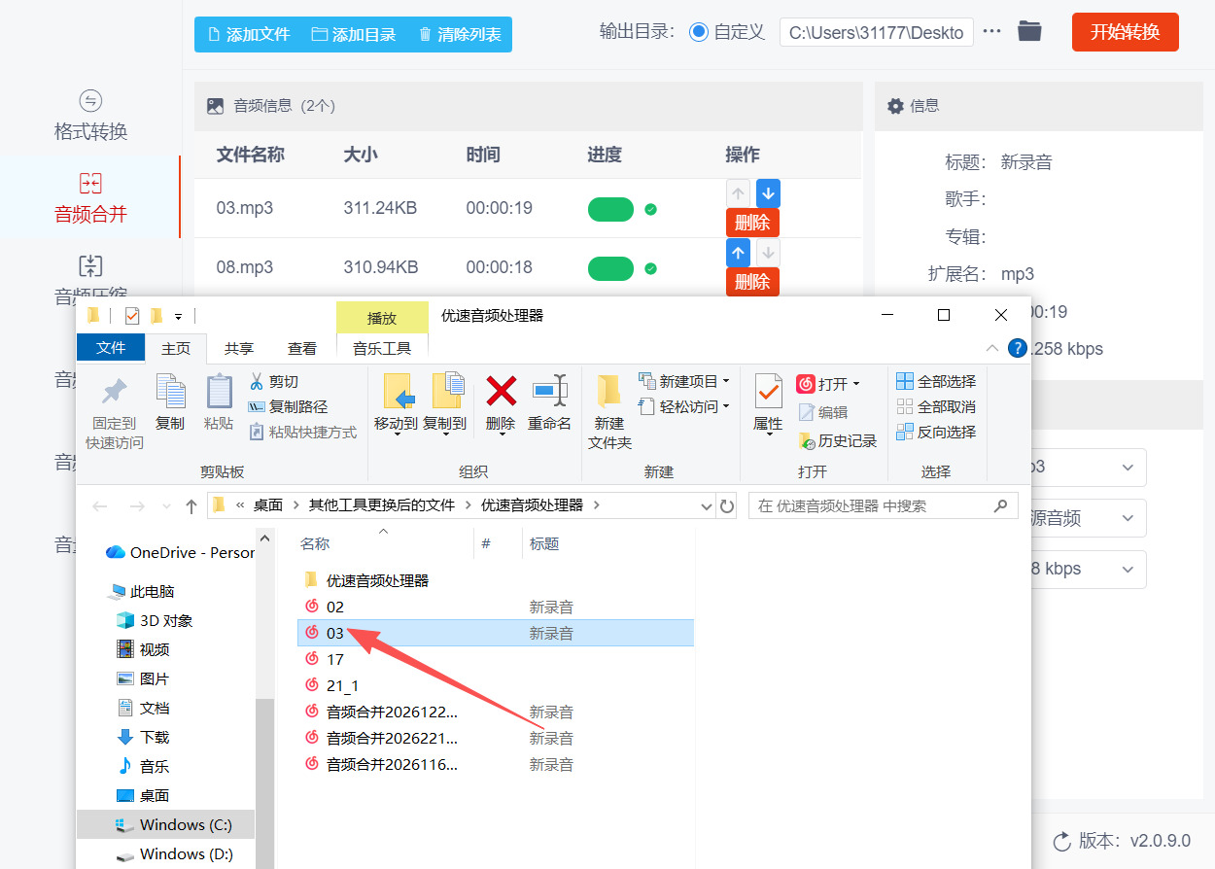Open the quick access toolbar customize arrow
This screenshot has height=869, width=1215.
[x=178, y=317]
